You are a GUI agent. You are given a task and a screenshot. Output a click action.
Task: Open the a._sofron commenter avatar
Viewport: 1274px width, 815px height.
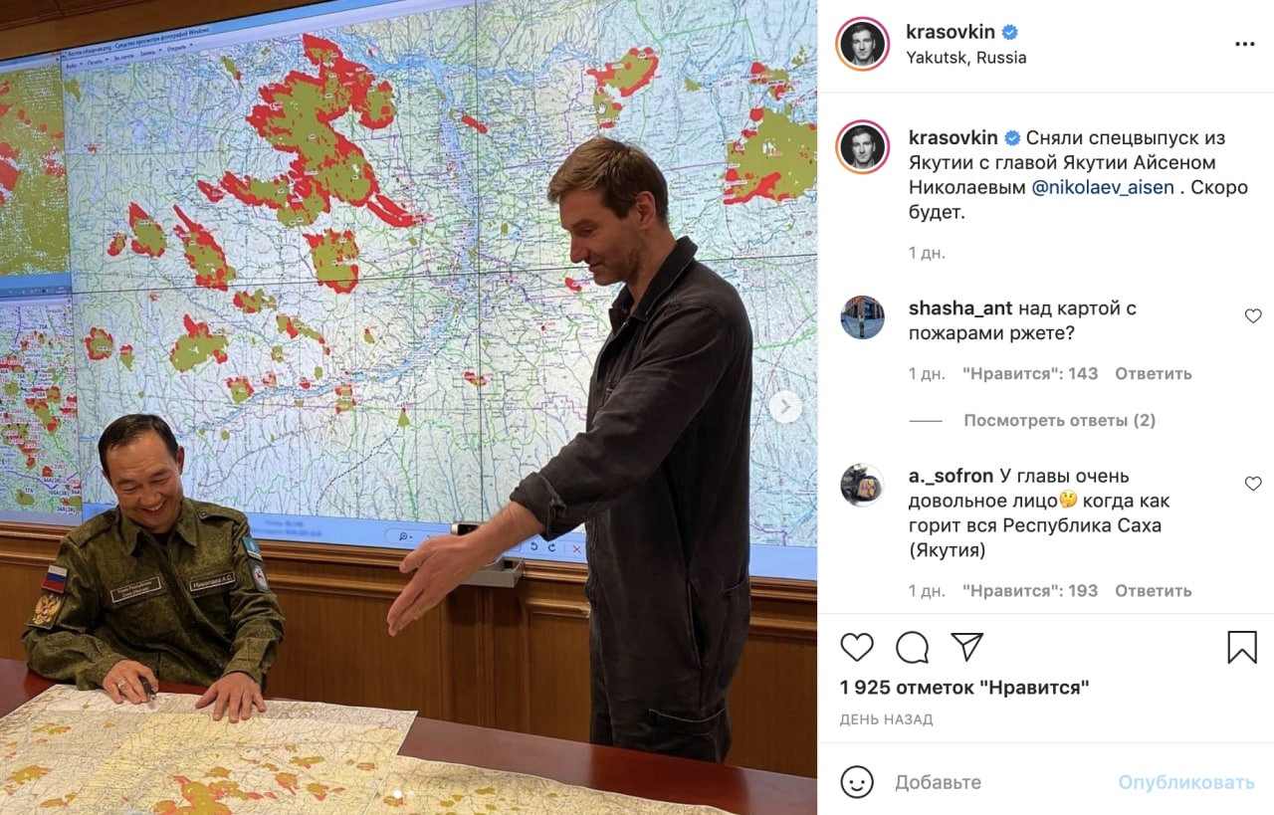(x=862, y=485)
